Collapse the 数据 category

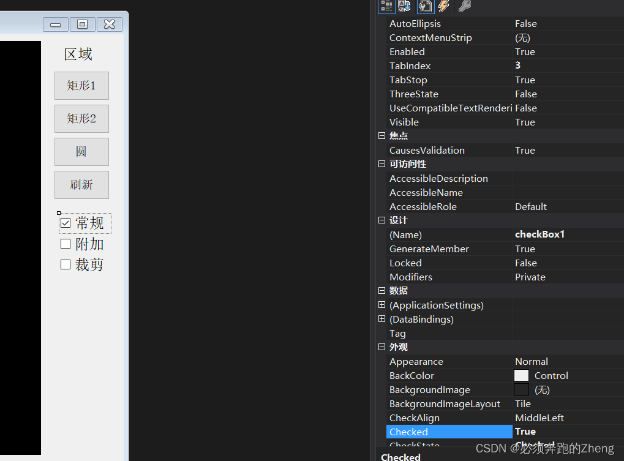coord(382,290)
